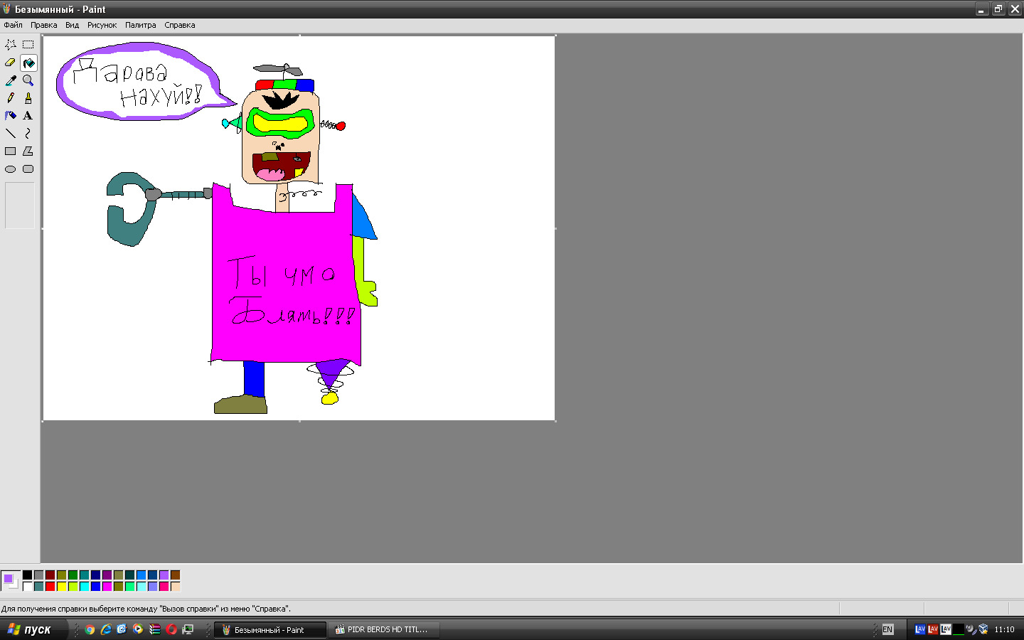The image size is (1024, 640).
Task: Click the canvas bottom-right resize handle
Action: 555,421
